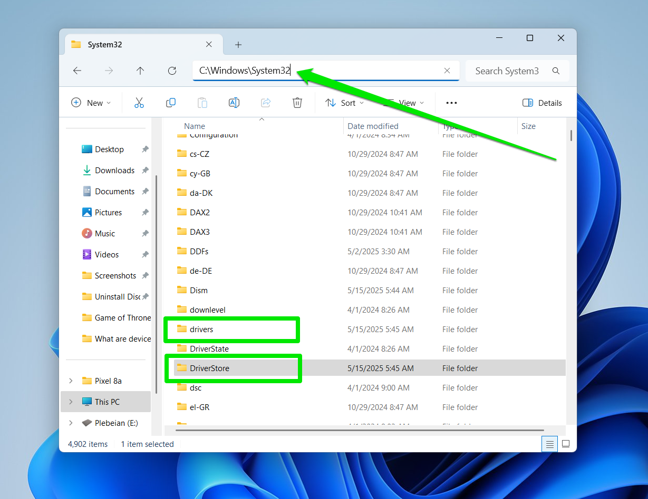
Task: Select the drivers folder
Action: click(201, 329)
